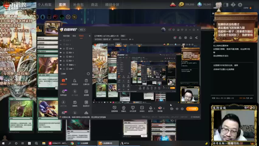This screenshot has width=259, height=146.
Task: Switch to MTGA 套牌 tab
Action: click(62, 5)
